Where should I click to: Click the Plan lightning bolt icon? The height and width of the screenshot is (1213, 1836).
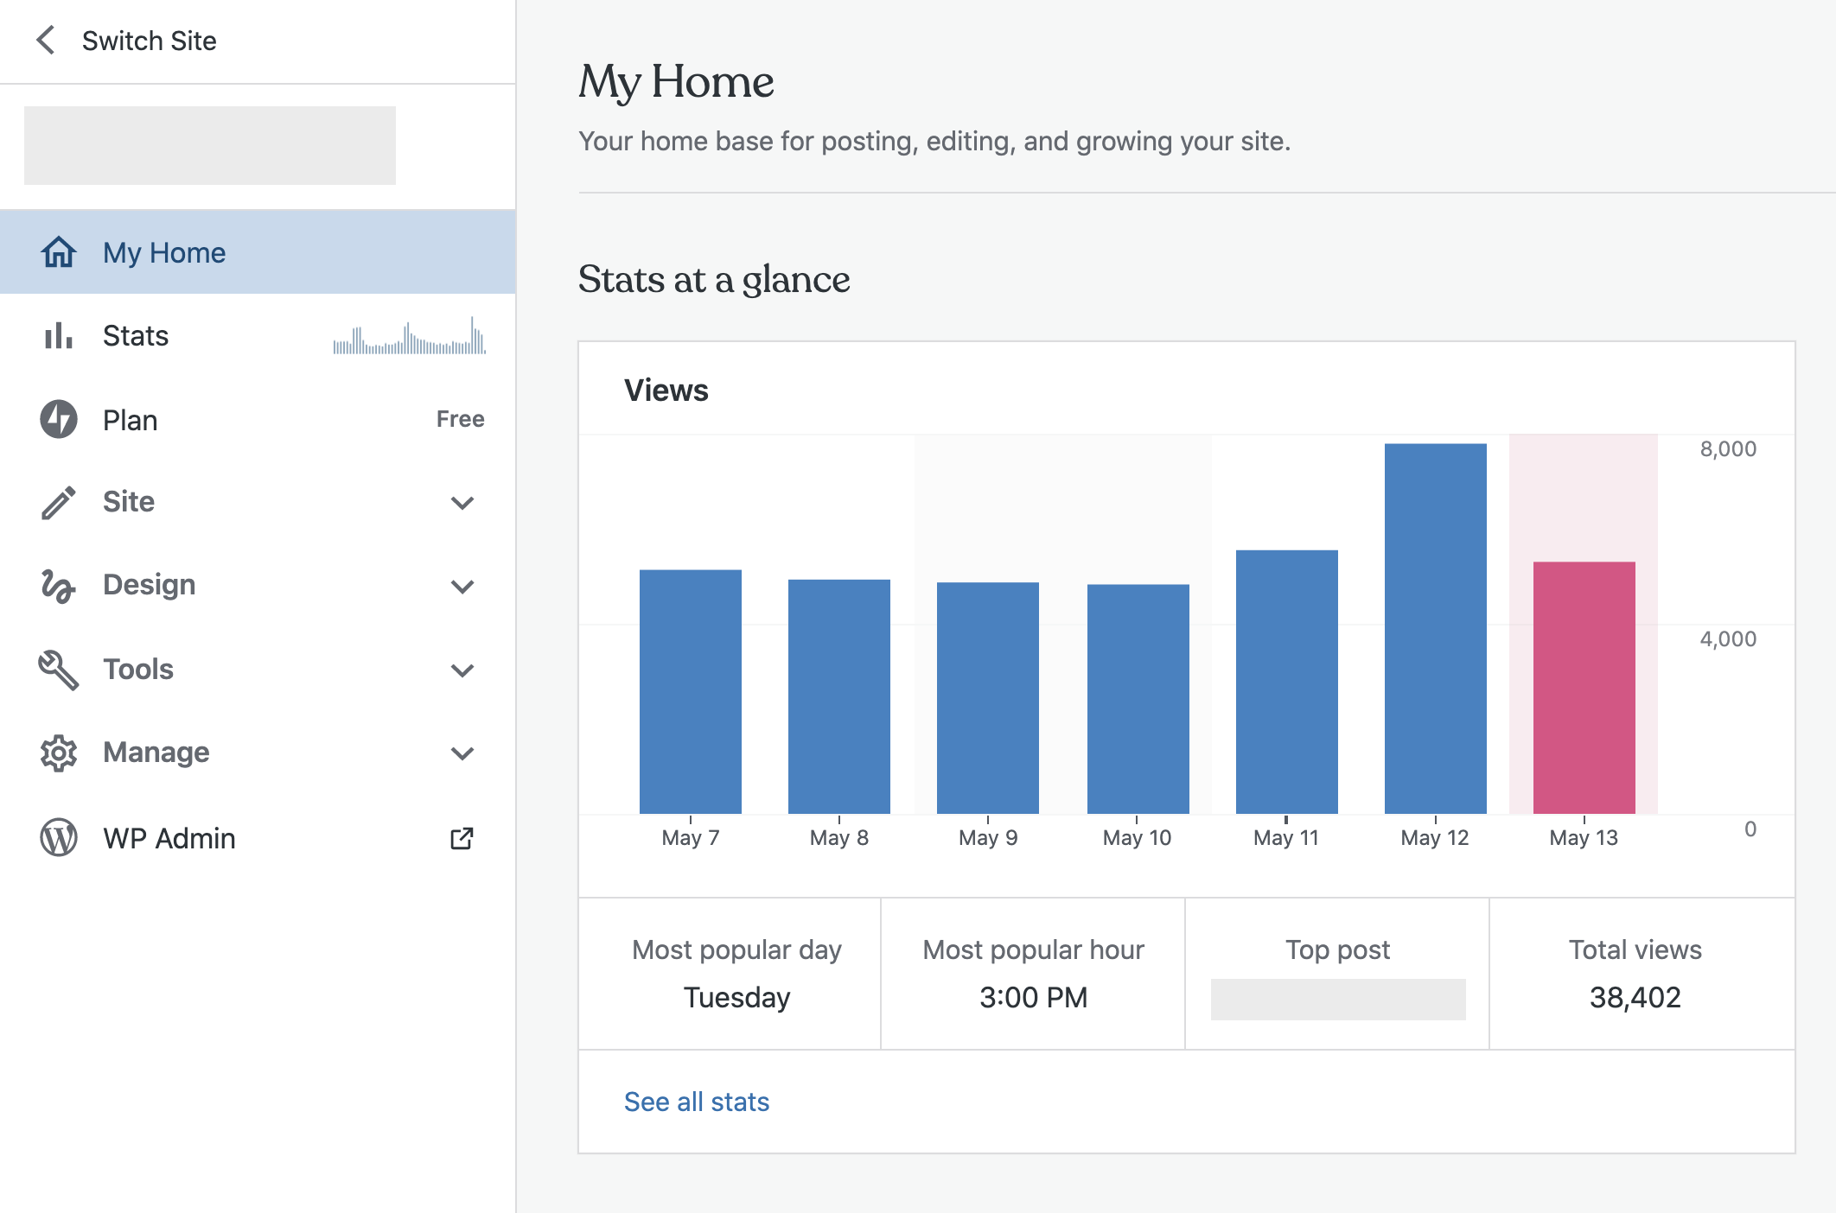point(59,419)
